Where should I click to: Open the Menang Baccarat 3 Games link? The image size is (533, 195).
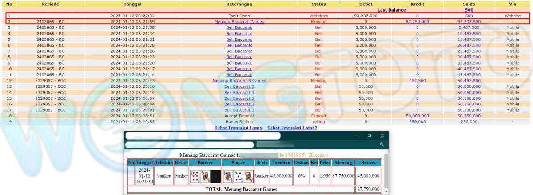point(239,81)
